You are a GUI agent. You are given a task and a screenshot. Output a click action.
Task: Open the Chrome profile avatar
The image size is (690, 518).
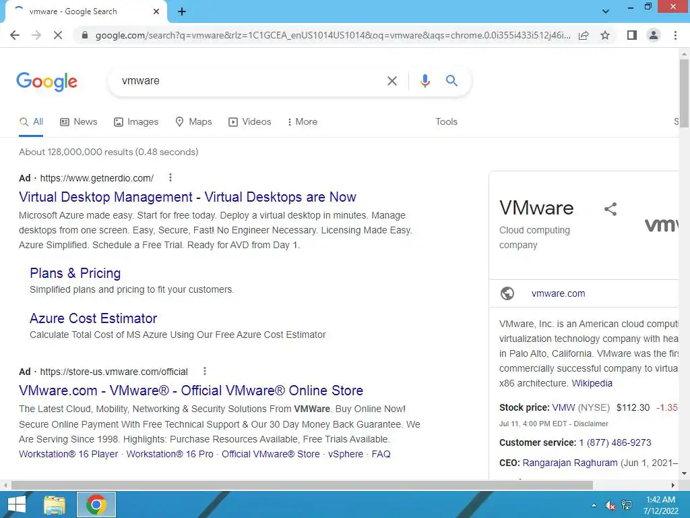click(654, 35)
